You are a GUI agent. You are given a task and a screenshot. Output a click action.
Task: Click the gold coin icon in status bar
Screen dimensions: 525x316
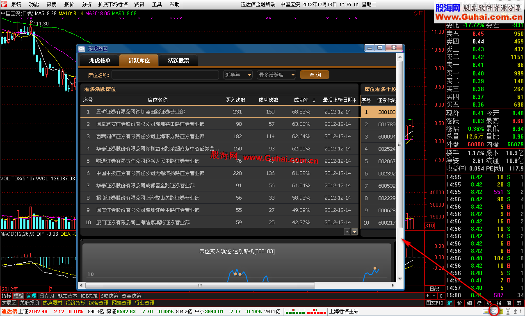click(501, 311)
